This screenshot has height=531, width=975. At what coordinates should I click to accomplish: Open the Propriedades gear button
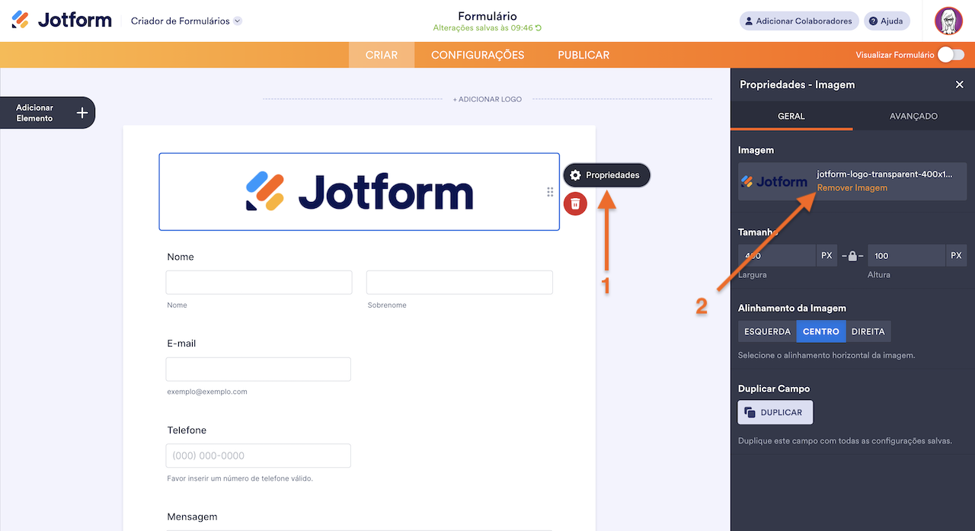pyautogui.click(x=606, y=175)
